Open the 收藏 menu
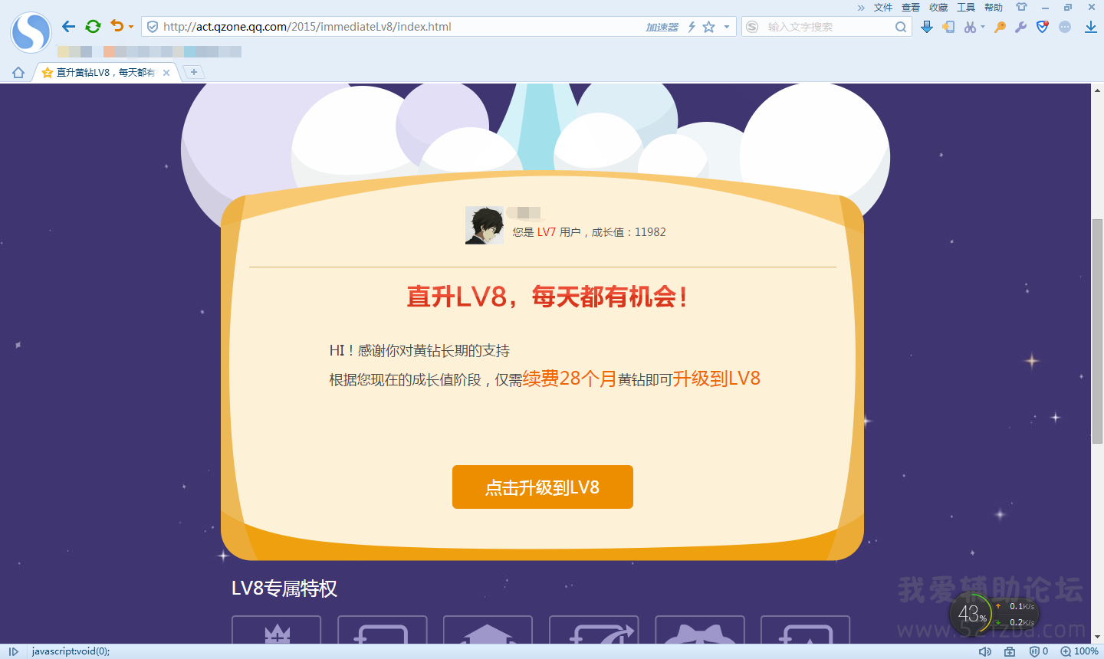Screen dimensions: 1104x659 pos(938,8)
